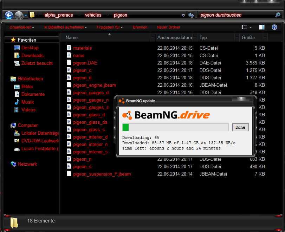285x232 pixels.
Task: Click the pigeon durchsuchen search field
Action: [x=236, y=15]
